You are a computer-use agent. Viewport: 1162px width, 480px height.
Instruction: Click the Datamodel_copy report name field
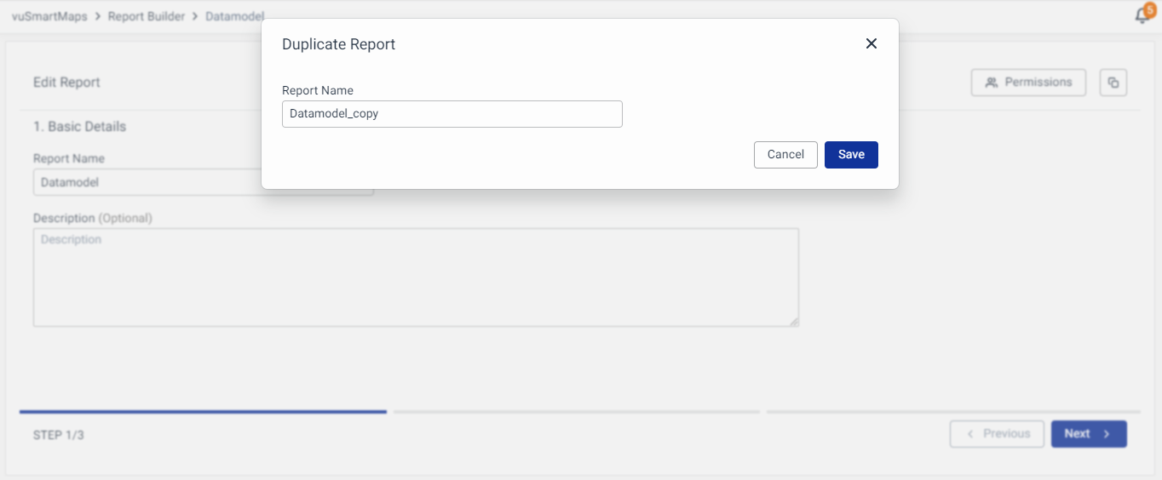pos(452,114)
